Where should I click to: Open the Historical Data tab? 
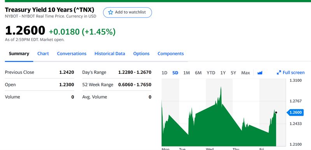110,54
